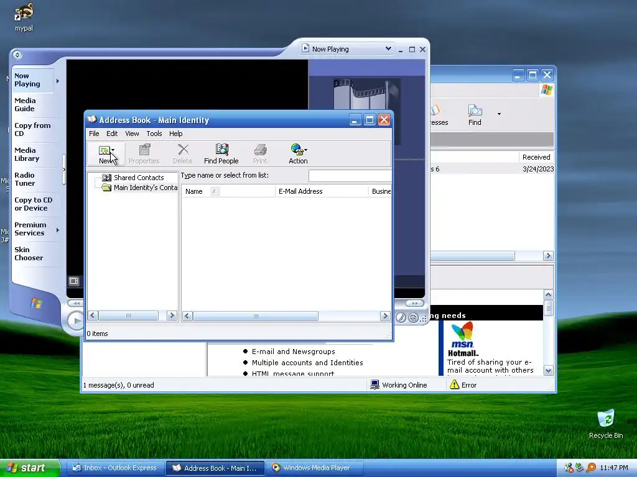This screenshot has height=477, width=637.
Task: Click Addresses in the Outlook Express toolbar
Action: 439,115
